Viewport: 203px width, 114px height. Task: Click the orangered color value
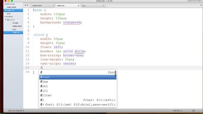click(72, 22)
